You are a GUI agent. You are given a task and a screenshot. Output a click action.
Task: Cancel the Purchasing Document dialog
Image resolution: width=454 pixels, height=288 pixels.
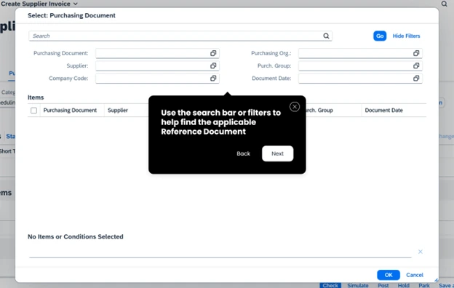tap(415, 275)
